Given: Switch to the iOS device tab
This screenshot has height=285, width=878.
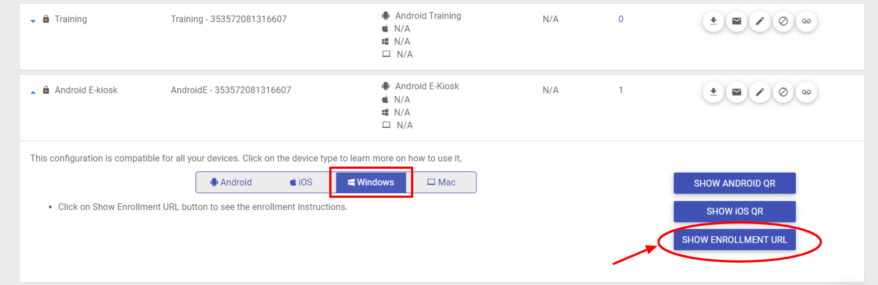Looking at the screenshot, I should (301, 182).
